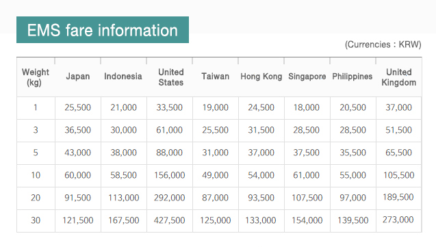Viewport: 436px width, 249px height.
Task: Click Philippines 1 kg fare 20,500
Action: (352, 107)
